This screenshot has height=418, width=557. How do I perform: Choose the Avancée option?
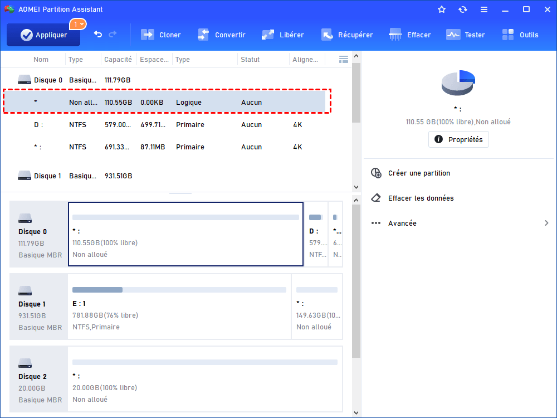tap(402, 223)
